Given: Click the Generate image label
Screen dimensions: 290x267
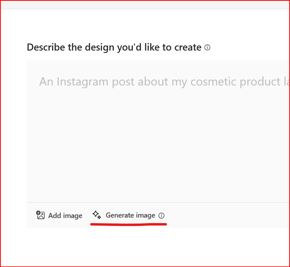Looking at the screenshot, I should point(130,215).
